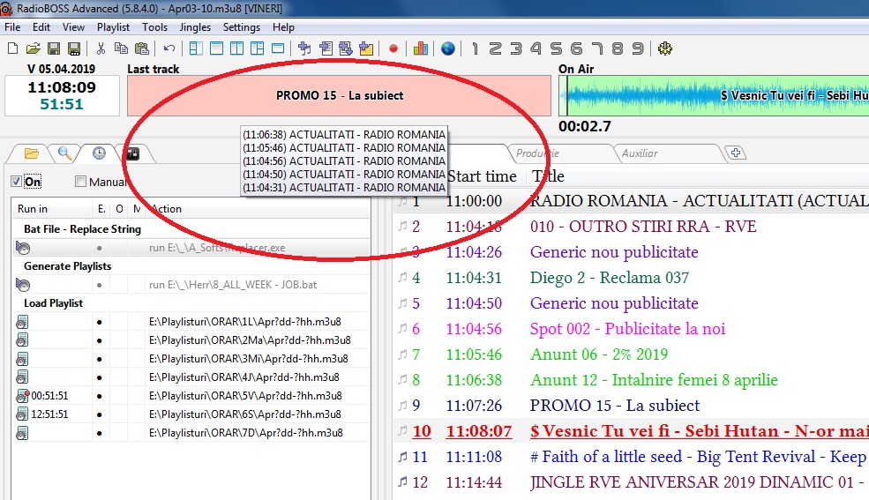Switch to the clock scheduler tab
This screenshot has height=500, width=869.
point(99,153)
